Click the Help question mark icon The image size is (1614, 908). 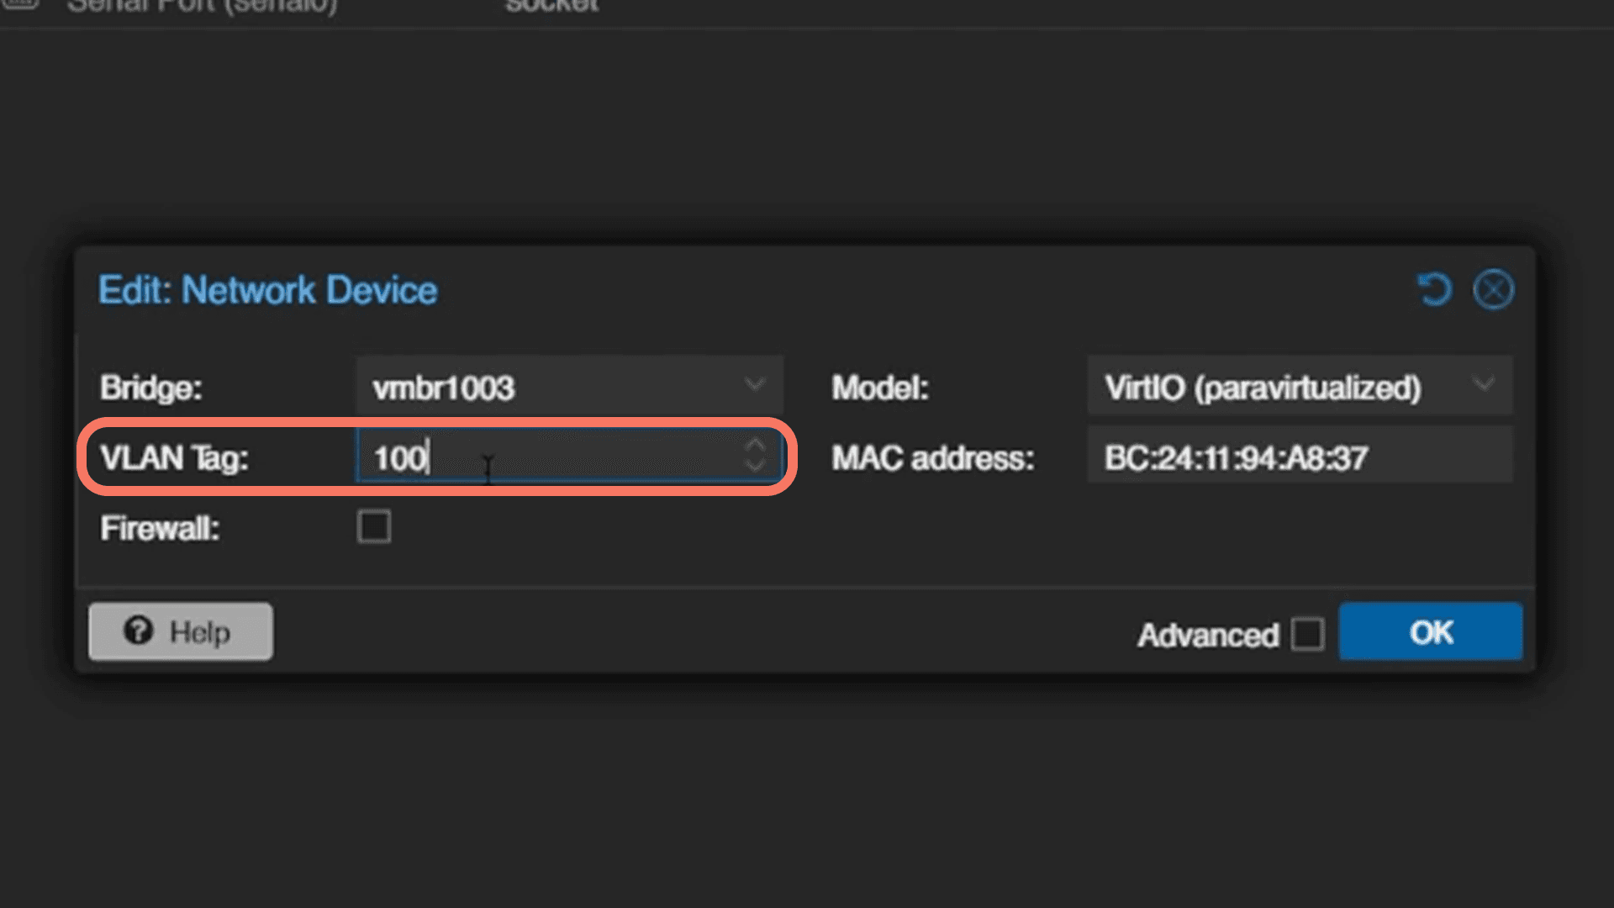click(138, 631)
